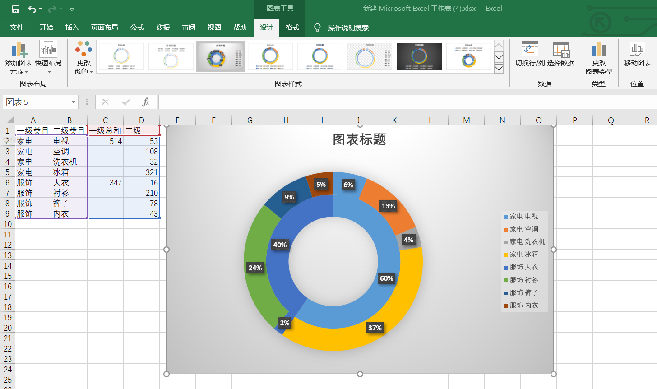Screen dimensions: 657x389
Task: Click the Select All corner triangle
Action: 9,120
